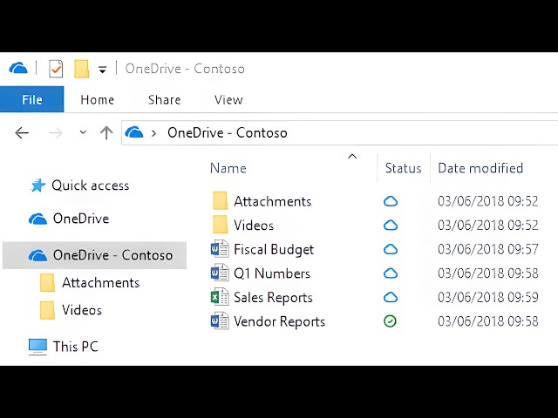Click the Word icon of Q1 Numbers
558x418 pixels.
(220, 273)
